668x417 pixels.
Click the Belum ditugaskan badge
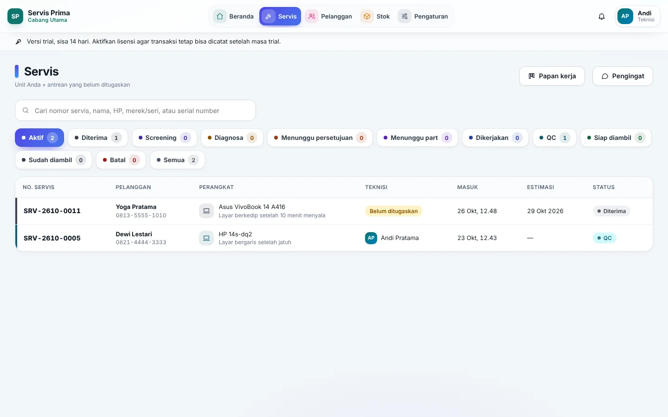pos(393,211)
